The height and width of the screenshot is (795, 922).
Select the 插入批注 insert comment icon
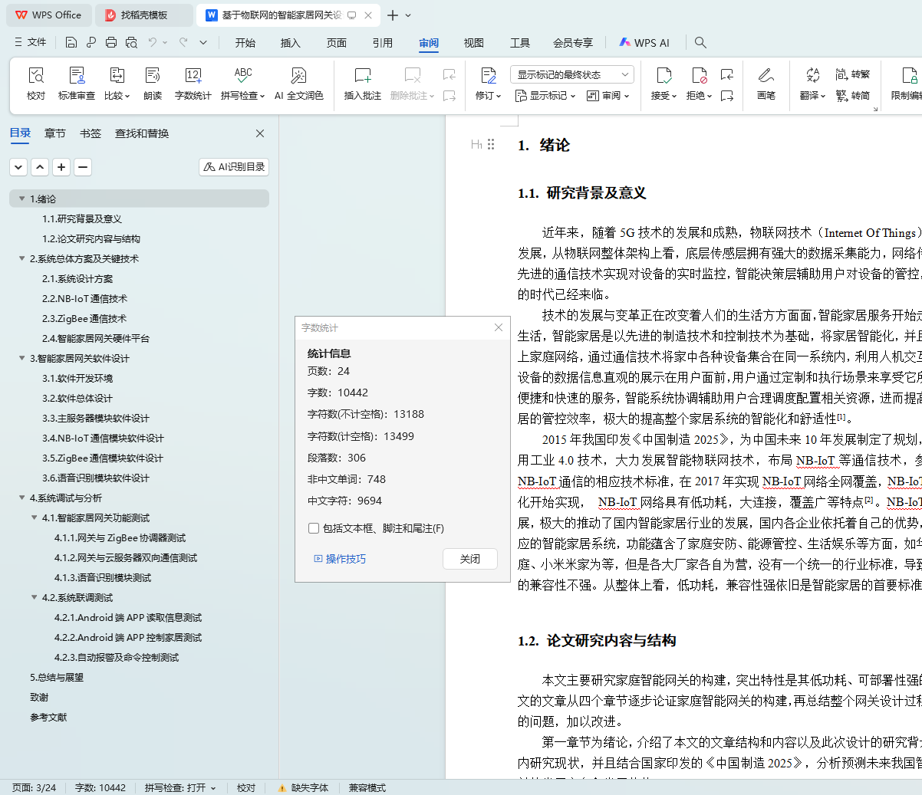click(362, 76)
